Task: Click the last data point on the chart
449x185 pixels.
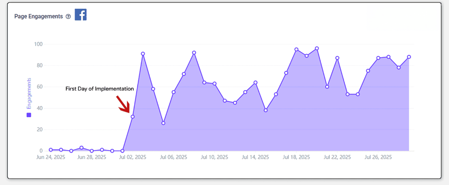Action: point(409,57)
